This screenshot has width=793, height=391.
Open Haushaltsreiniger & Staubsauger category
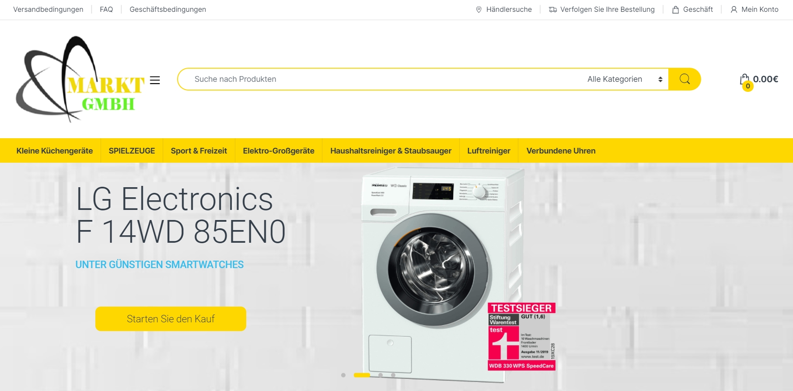coord(391,151)
